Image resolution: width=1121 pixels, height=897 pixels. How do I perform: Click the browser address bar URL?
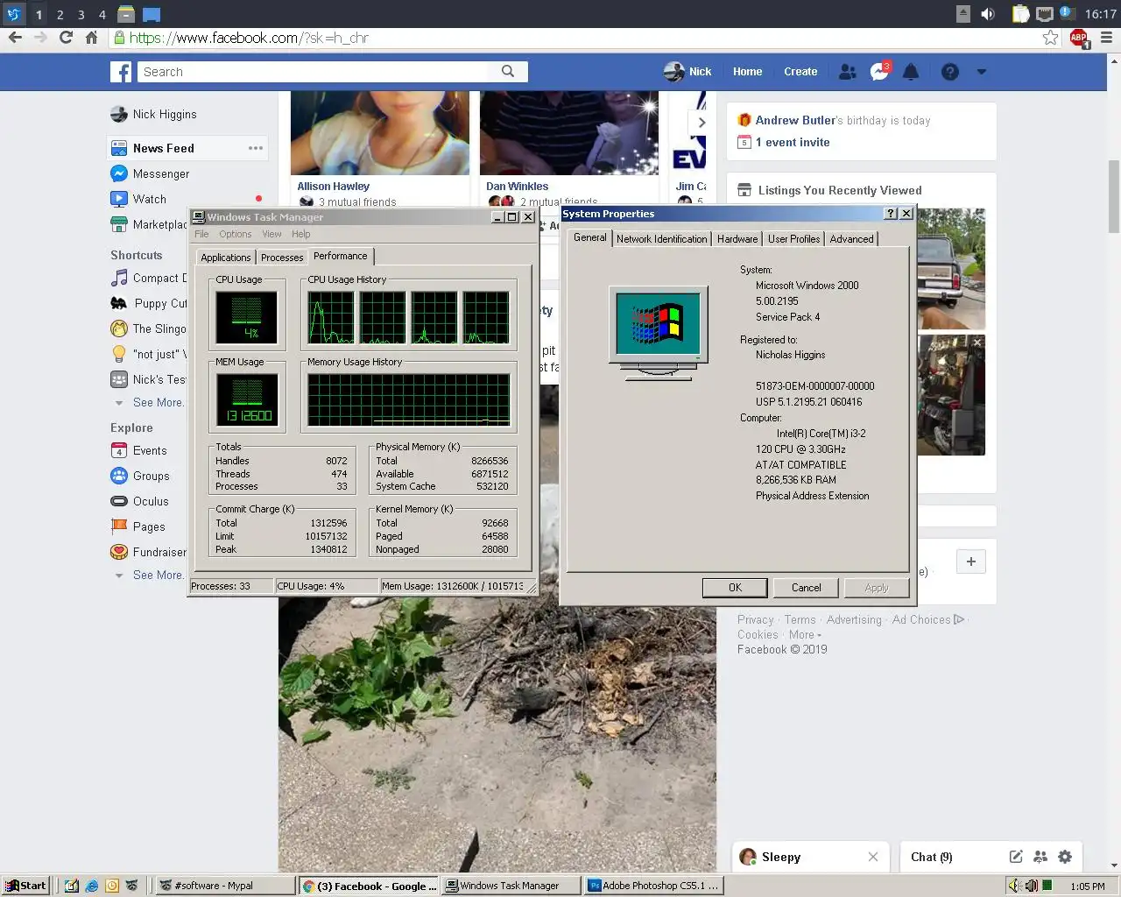249,38
